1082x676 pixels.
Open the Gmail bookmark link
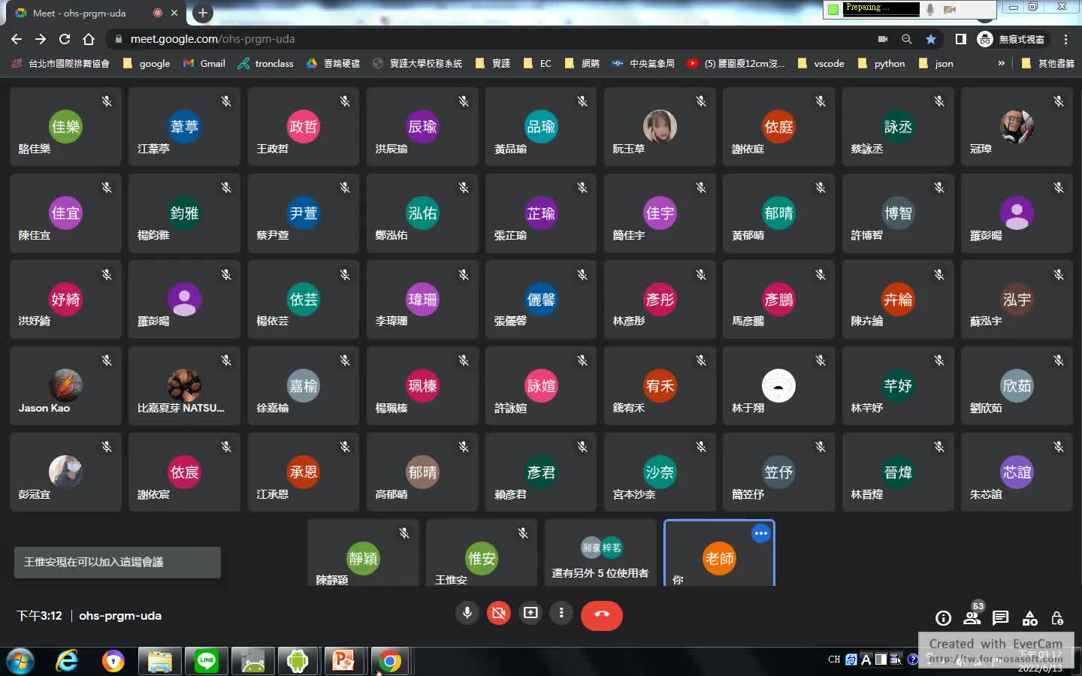(x=204, y=63)
